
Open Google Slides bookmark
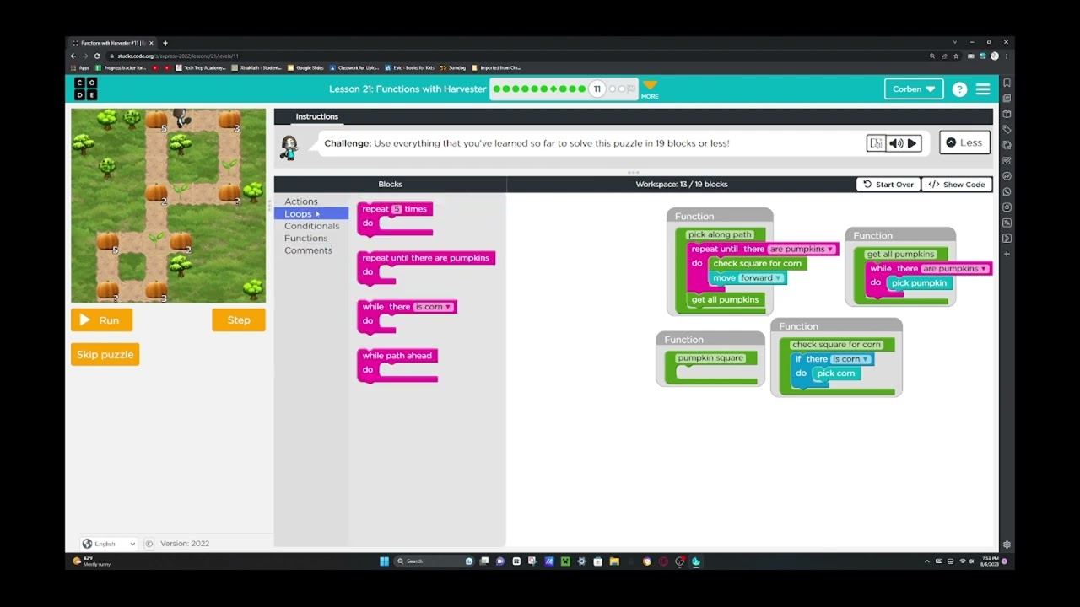coord(305,67)
